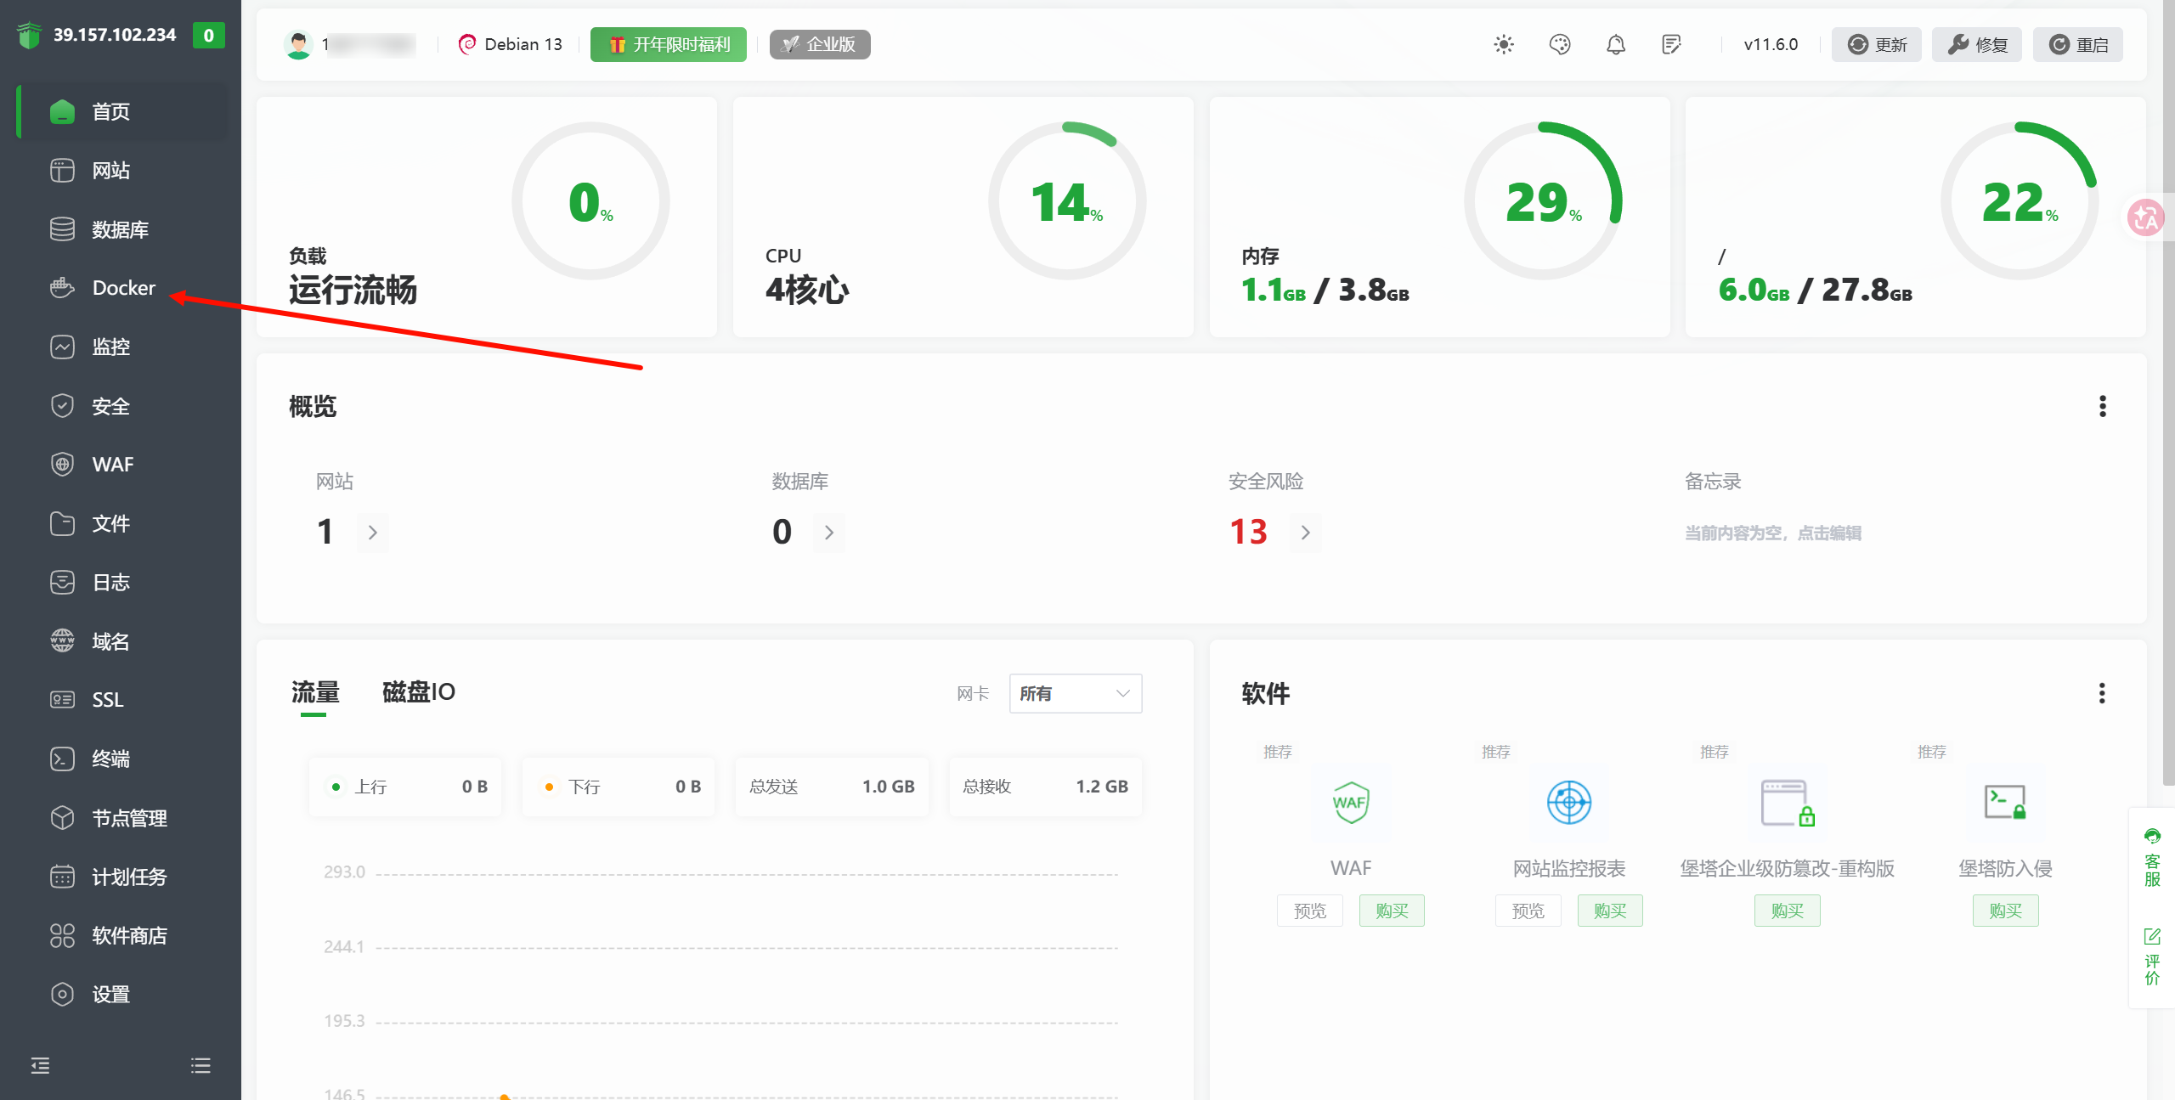Click sidebar list settings icon at bottom
Image resolution: width=2175 pixels, height=1100 pixels.
(201, 1065)
